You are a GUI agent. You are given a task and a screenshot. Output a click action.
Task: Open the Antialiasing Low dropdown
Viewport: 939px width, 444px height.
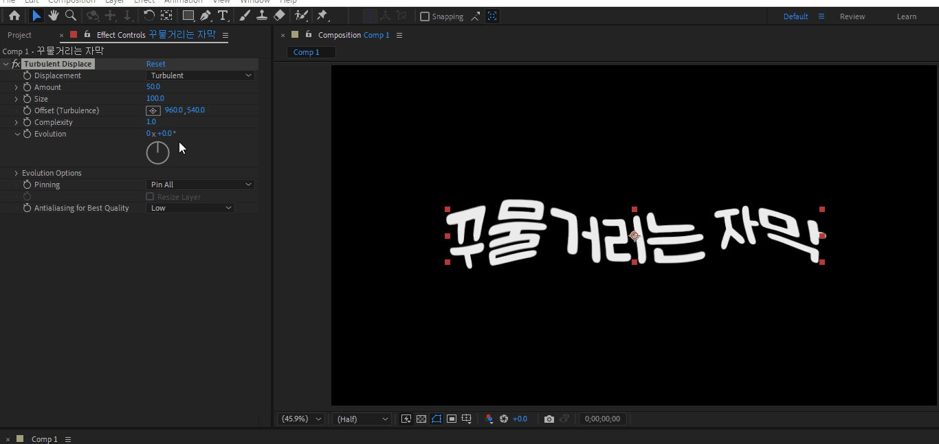190,208
